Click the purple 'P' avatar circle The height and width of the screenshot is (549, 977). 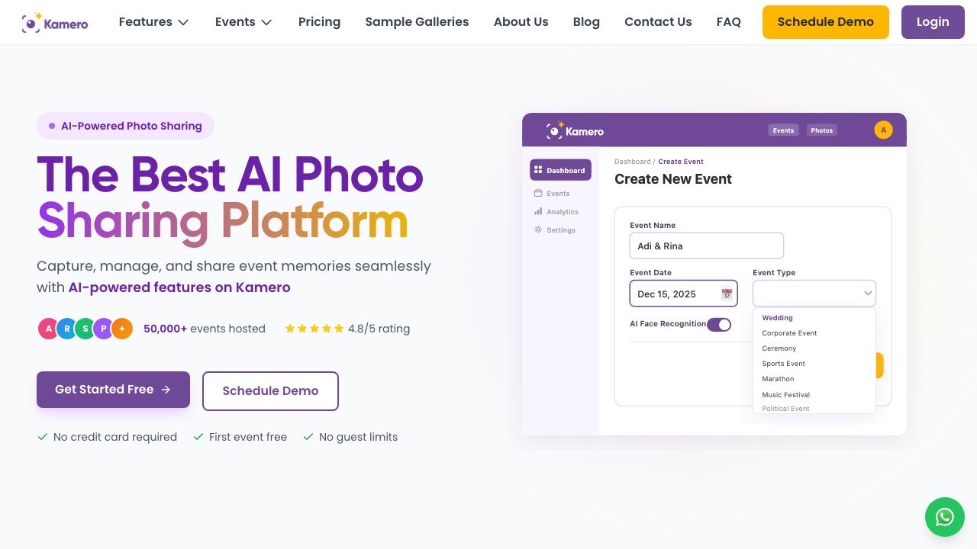[103, 329]
